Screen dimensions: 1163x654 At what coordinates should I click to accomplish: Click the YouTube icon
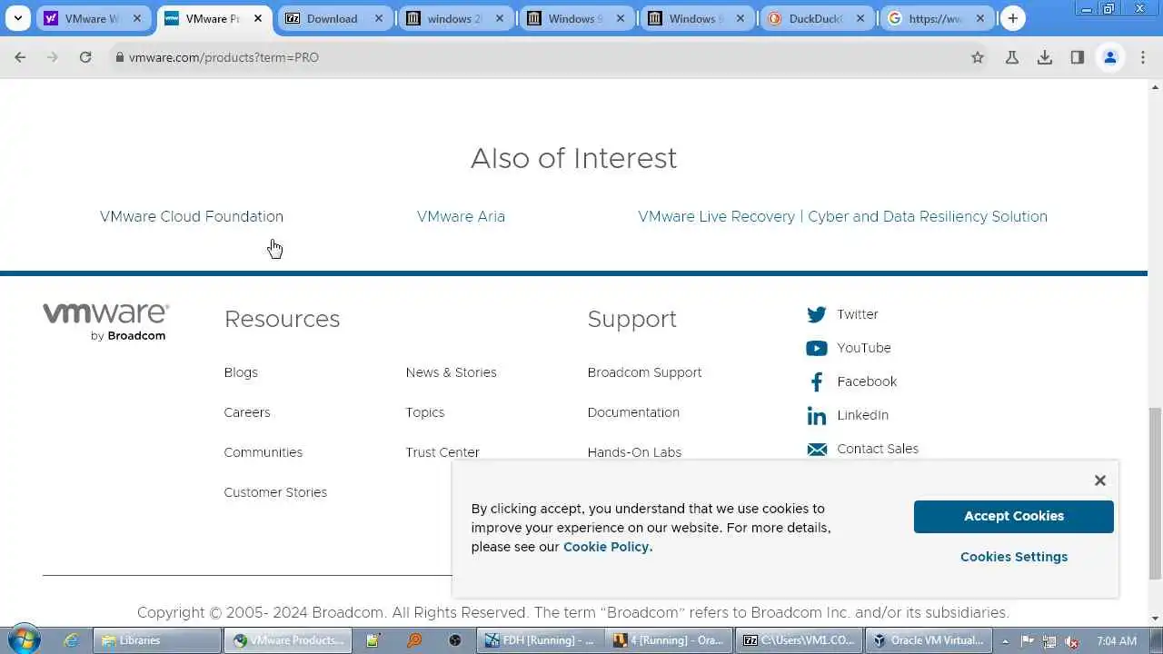[x=817, y=348]
